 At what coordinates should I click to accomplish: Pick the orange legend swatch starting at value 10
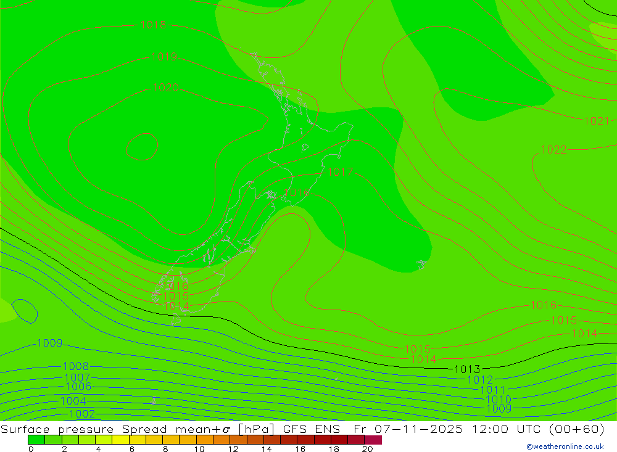click(x=205, y=440)
